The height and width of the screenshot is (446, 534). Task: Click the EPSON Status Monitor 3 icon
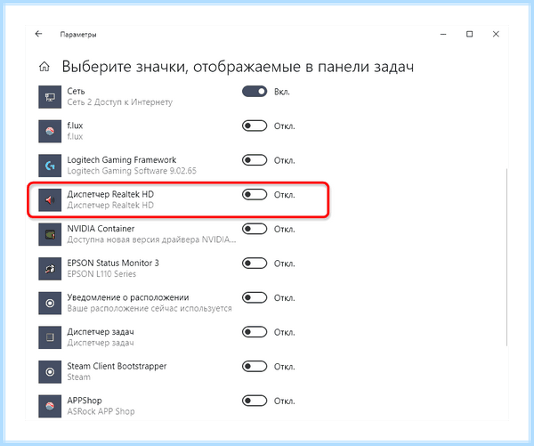(x=50, y=269)
